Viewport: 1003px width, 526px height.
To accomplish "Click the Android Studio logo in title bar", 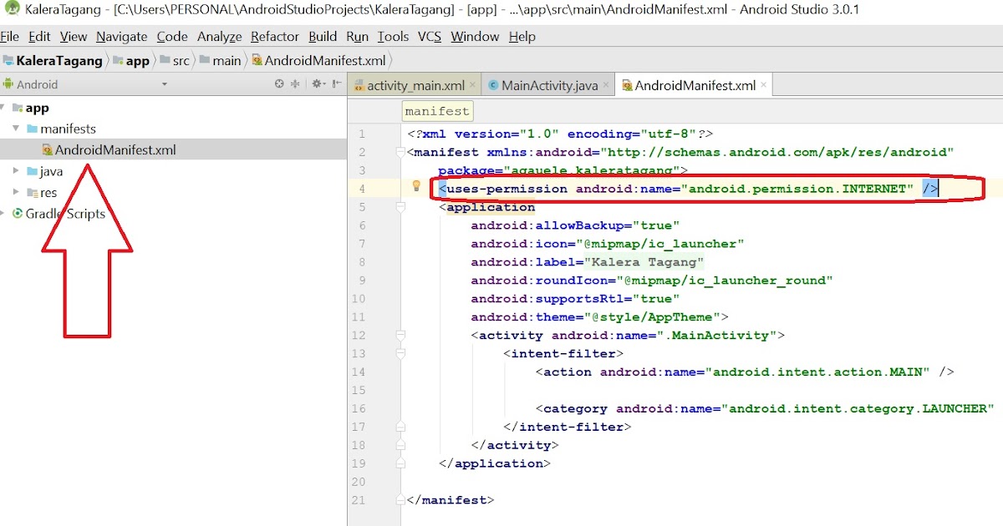I will [12, 11].
